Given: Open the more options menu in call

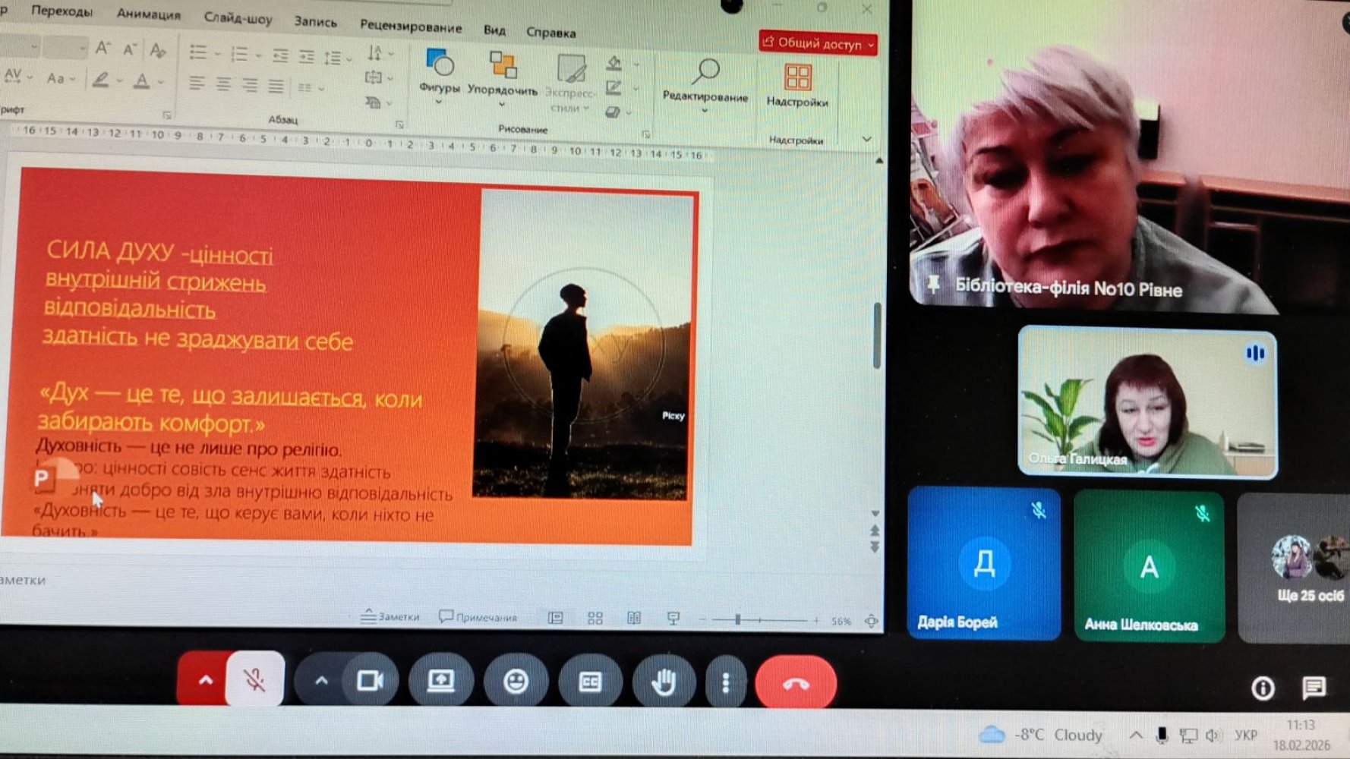Looking at the screenshot, I should tap(725, 683).
